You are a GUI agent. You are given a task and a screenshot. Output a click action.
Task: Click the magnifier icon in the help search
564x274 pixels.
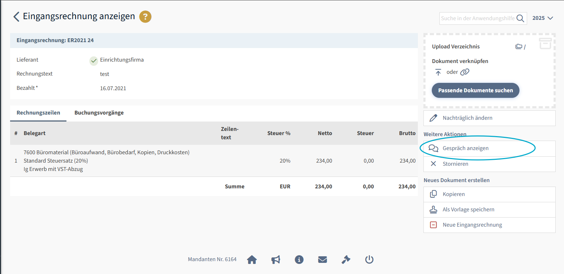[520, 18]
